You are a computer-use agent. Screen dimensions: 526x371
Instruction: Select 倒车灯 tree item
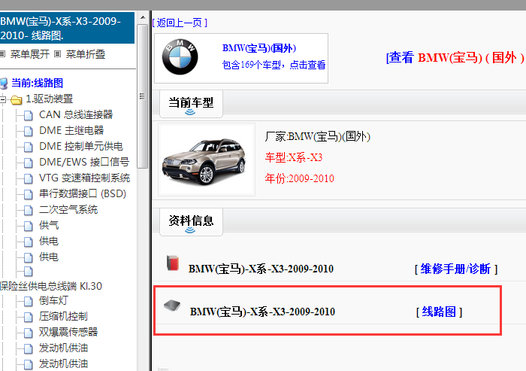click(53, 300)
